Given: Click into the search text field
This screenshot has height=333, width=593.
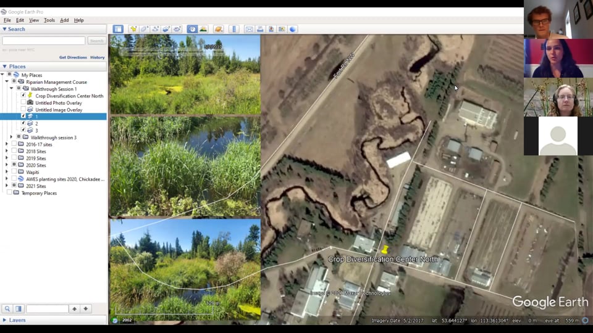Looking at the screenshot, I should pyautogui.click(x=43, y=41).
